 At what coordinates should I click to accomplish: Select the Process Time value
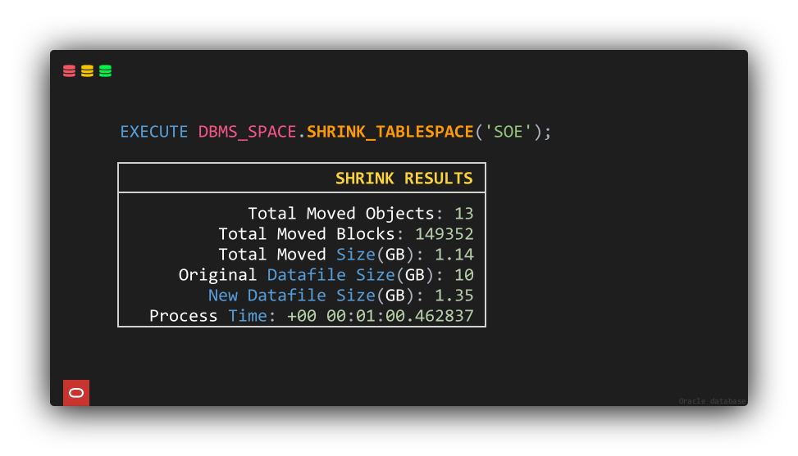pos(381,316)
